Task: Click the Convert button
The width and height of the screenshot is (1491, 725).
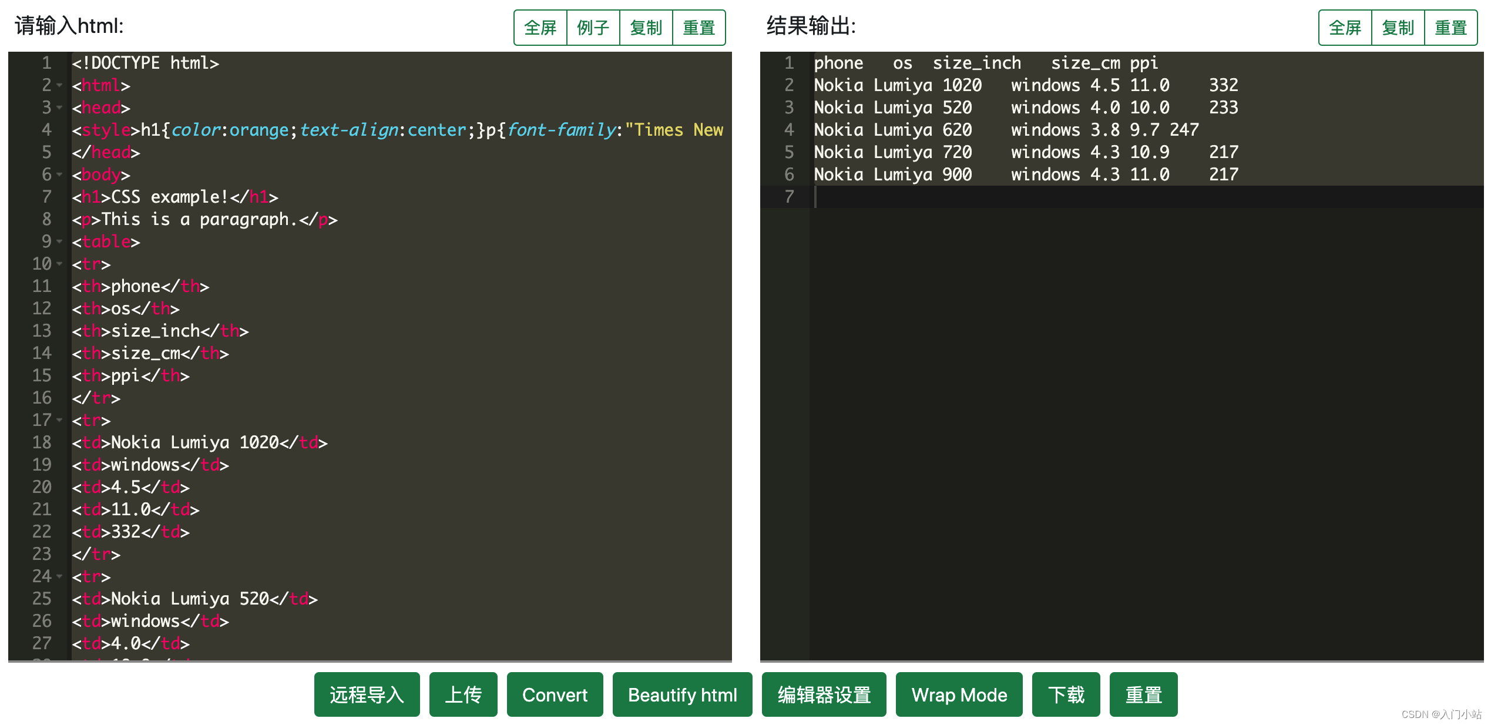Action: tap(555, 694)
